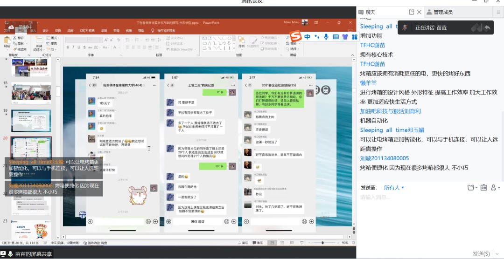Switch to slide sorter view icon
Viewport: 504px width, 259px height.
pyautogui.click(x=282, y=243)
